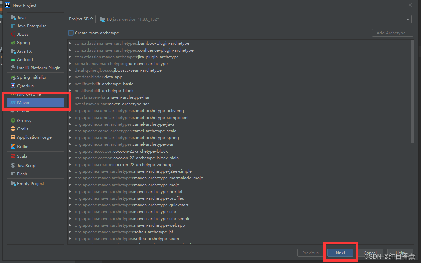Select the Empty Project icon
The image size is (421, 263).
13,184
